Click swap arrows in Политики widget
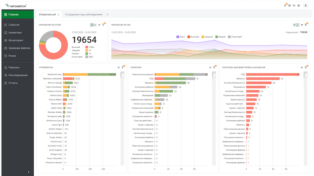The height and width of the screenshot is (176, 314). tap(210, 67)
